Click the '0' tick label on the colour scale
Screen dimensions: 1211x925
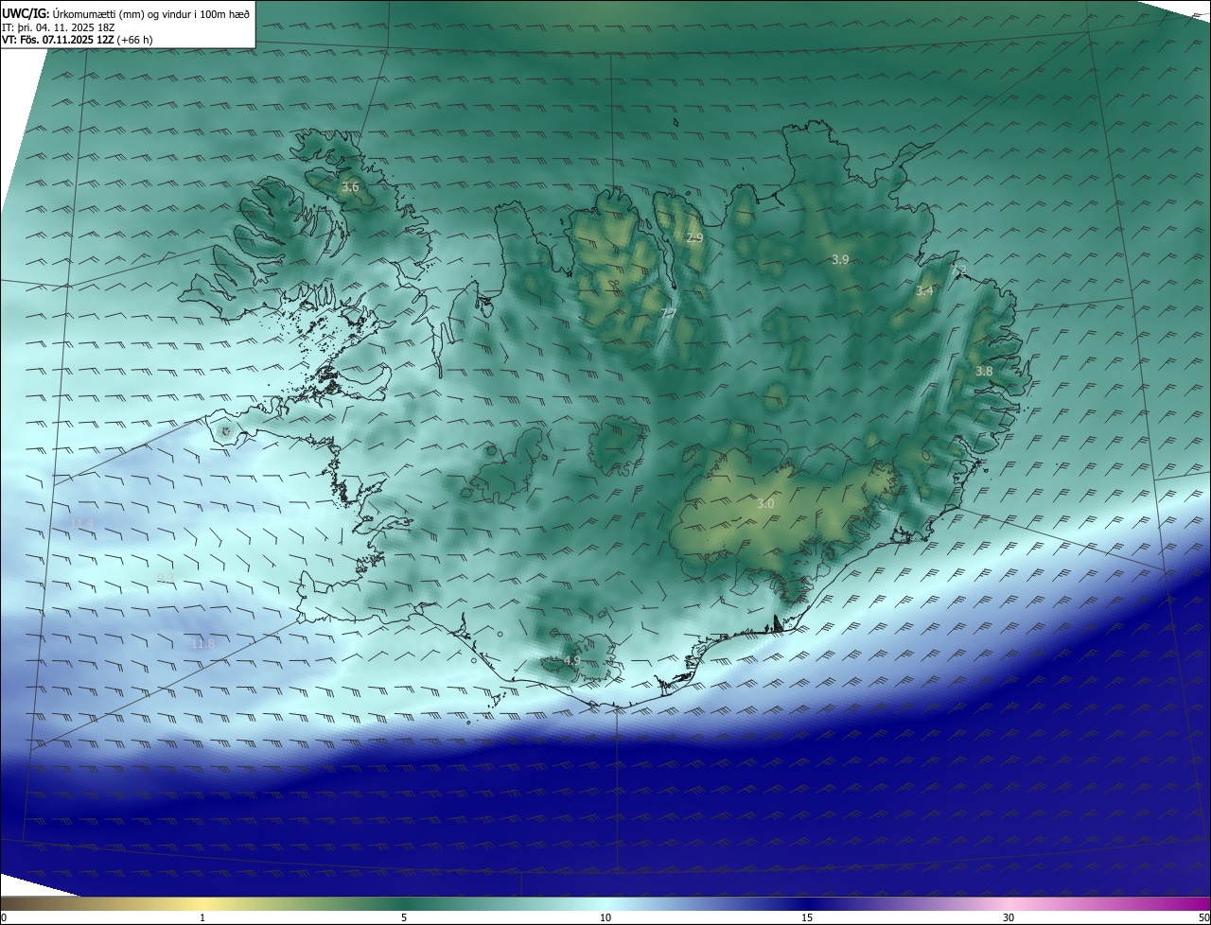point(4,917)
